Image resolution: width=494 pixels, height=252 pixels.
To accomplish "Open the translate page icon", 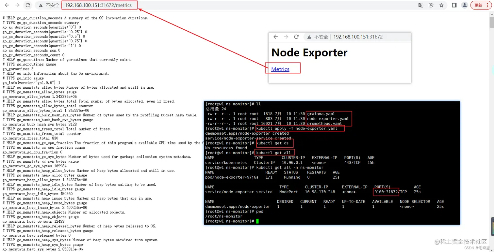I will [x=421, y=5].
